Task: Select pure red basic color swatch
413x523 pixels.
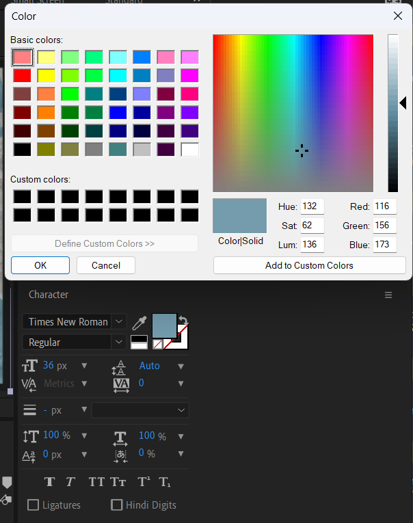Action: tap(23, 76)
